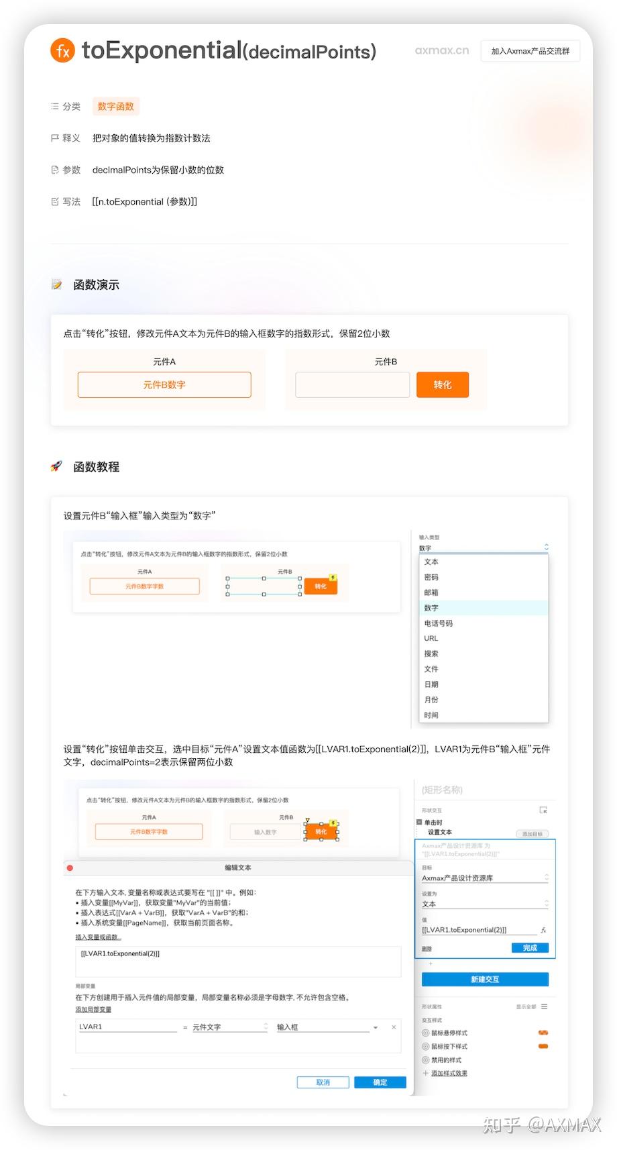Click the expression text area with toExponential
Viewport: 617px width, 1150px height.
coord(238,961)
